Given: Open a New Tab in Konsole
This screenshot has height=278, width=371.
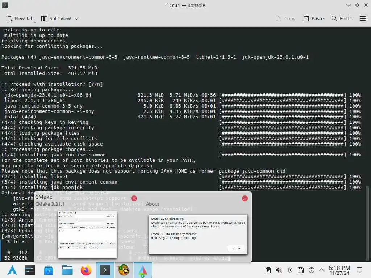Looking at the screenshot, I should point(20,18).
